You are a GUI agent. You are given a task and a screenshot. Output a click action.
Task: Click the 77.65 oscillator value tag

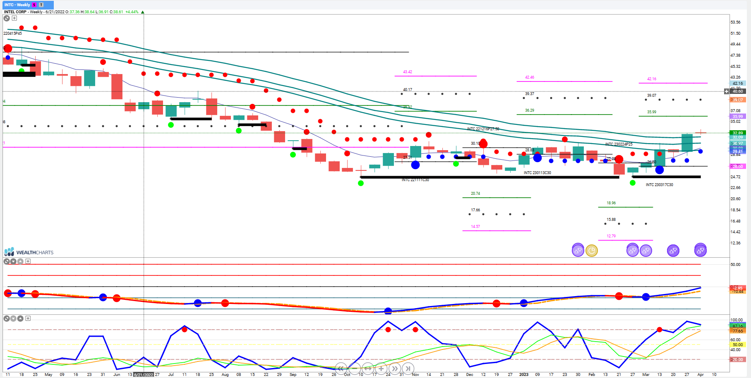point(738,331)
